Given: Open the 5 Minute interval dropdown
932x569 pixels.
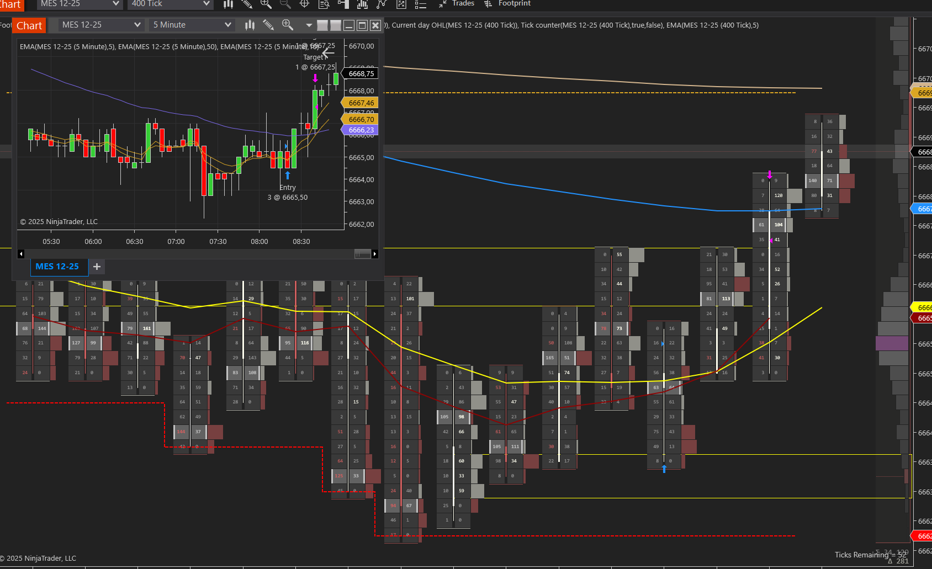Looking at the screenshot, I should (x=192, y=25).
